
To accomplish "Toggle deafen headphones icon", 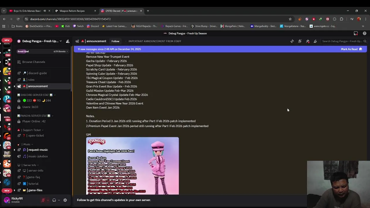I will click(x=54, y=200).
